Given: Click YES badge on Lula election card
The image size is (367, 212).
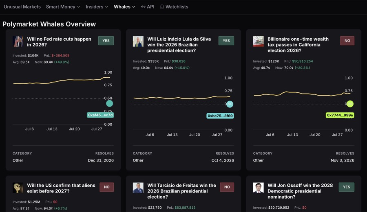Looking at the screenshot, I should coord(226,41).
